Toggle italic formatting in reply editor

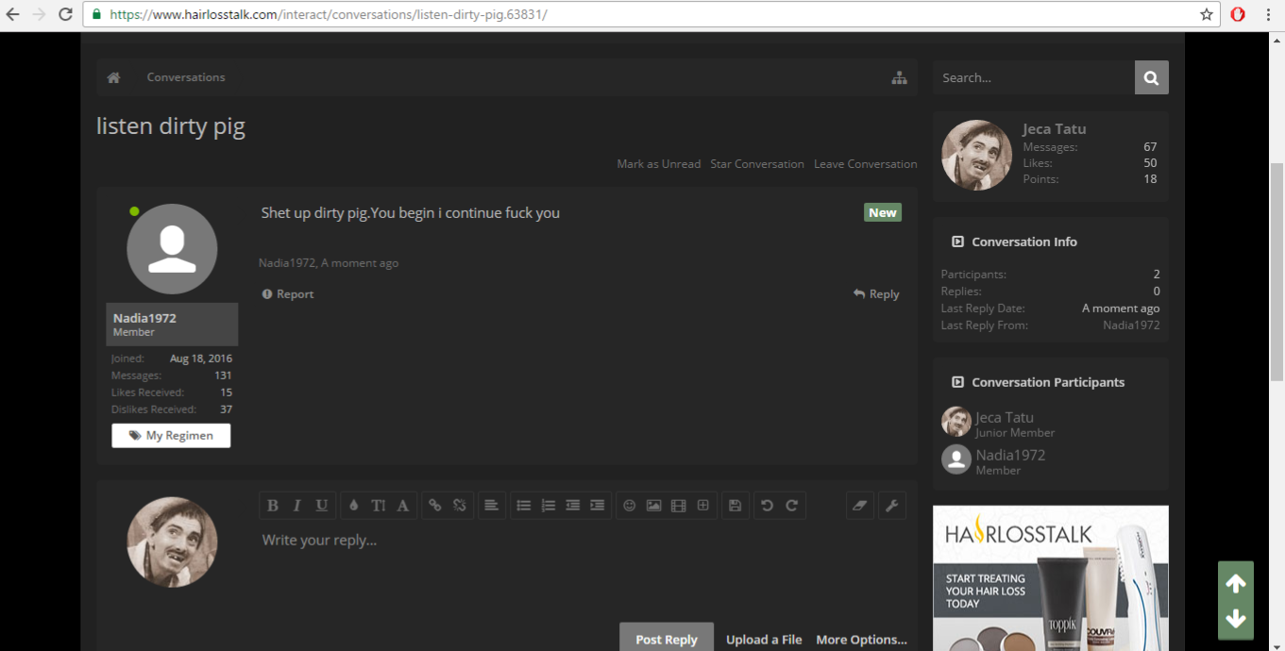(296, 506)
